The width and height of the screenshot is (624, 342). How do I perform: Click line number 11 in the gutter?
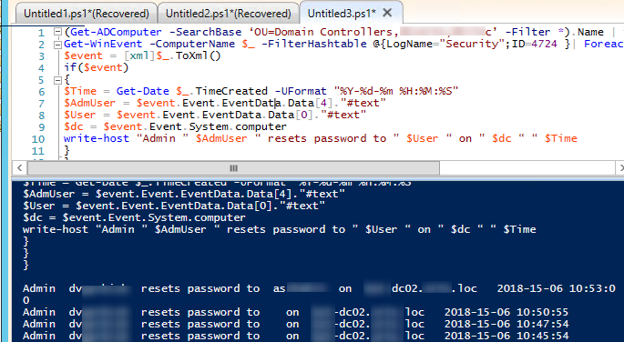coord(38,151)
